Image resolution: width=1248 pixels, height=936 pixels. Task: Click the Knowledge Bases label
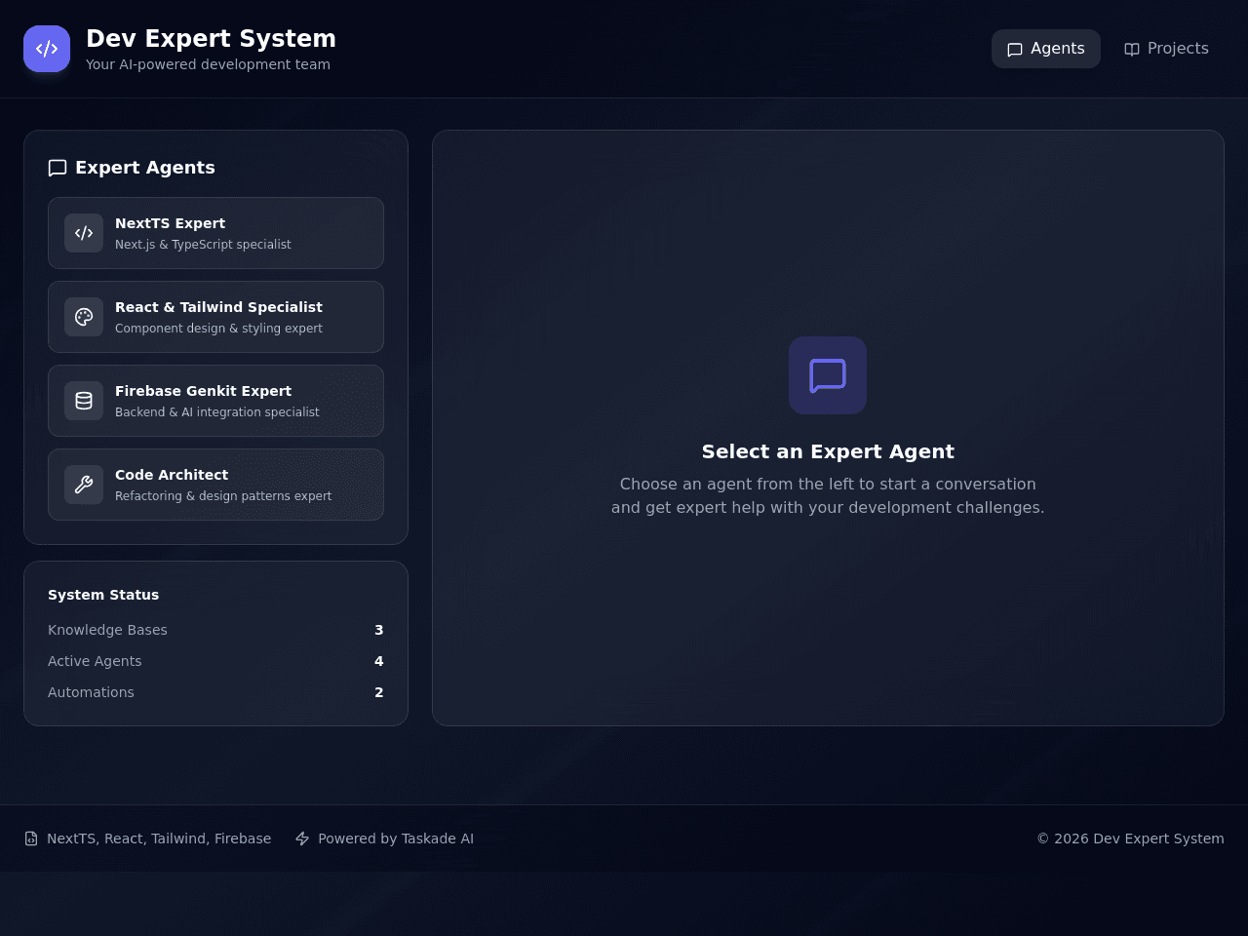click(107, 630)
